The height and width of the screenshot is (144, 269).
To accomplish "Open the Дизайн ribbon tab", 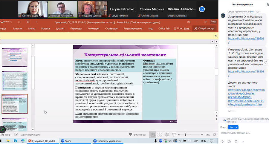I will tap(60, 29).
